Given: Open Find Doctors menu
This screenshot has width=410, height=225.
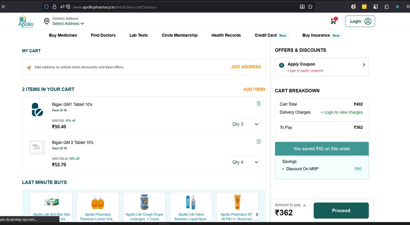Looking at the screenshot, I should click(103, 35).
